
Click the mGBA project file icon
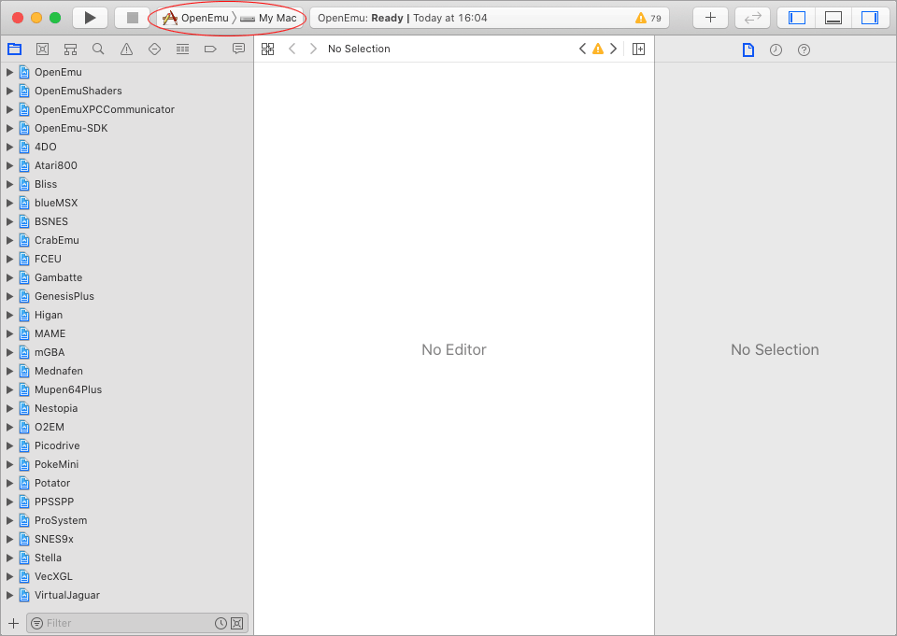click(24, 352)
